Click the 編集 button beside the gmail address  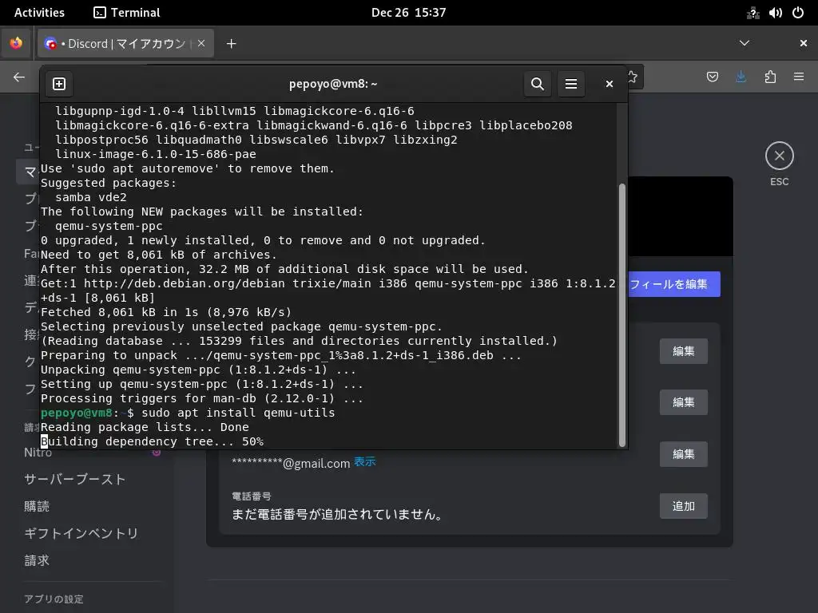pos(684,454)
